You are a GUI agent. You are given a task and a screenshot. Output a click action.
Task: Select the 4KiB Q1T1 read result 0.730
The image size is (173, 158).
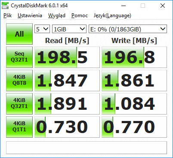pyautogui.click(x=67, y=127)
